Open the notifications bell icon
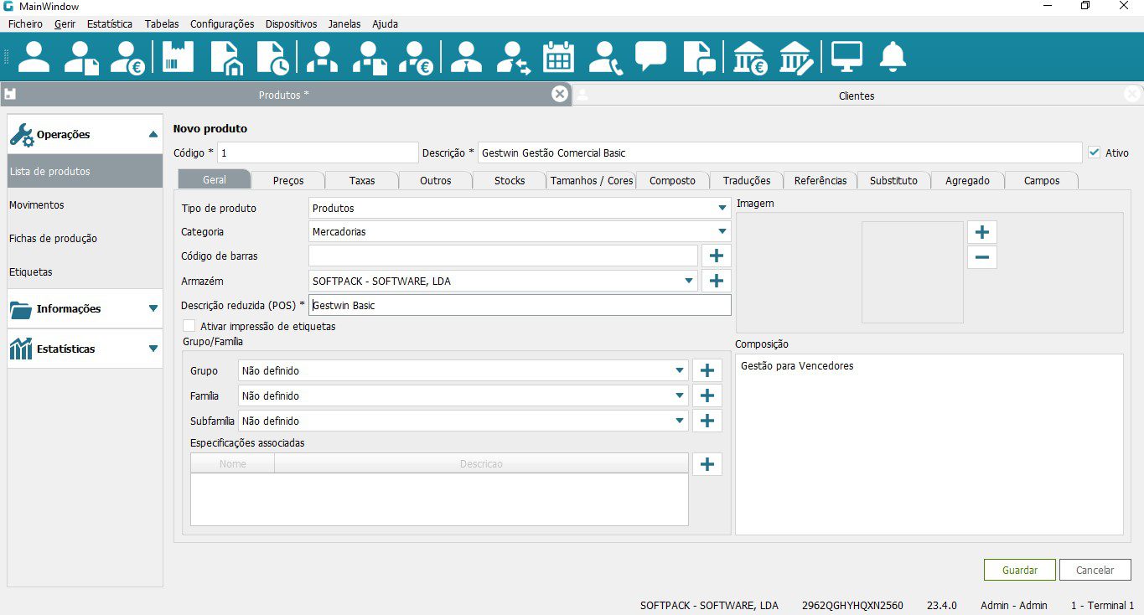 893,57
